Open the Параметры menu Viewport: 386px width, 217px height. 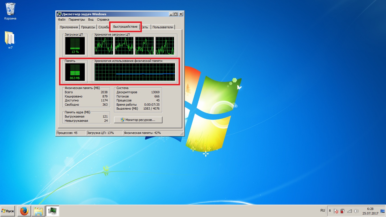pyautogui.click(x=77, y=20)
